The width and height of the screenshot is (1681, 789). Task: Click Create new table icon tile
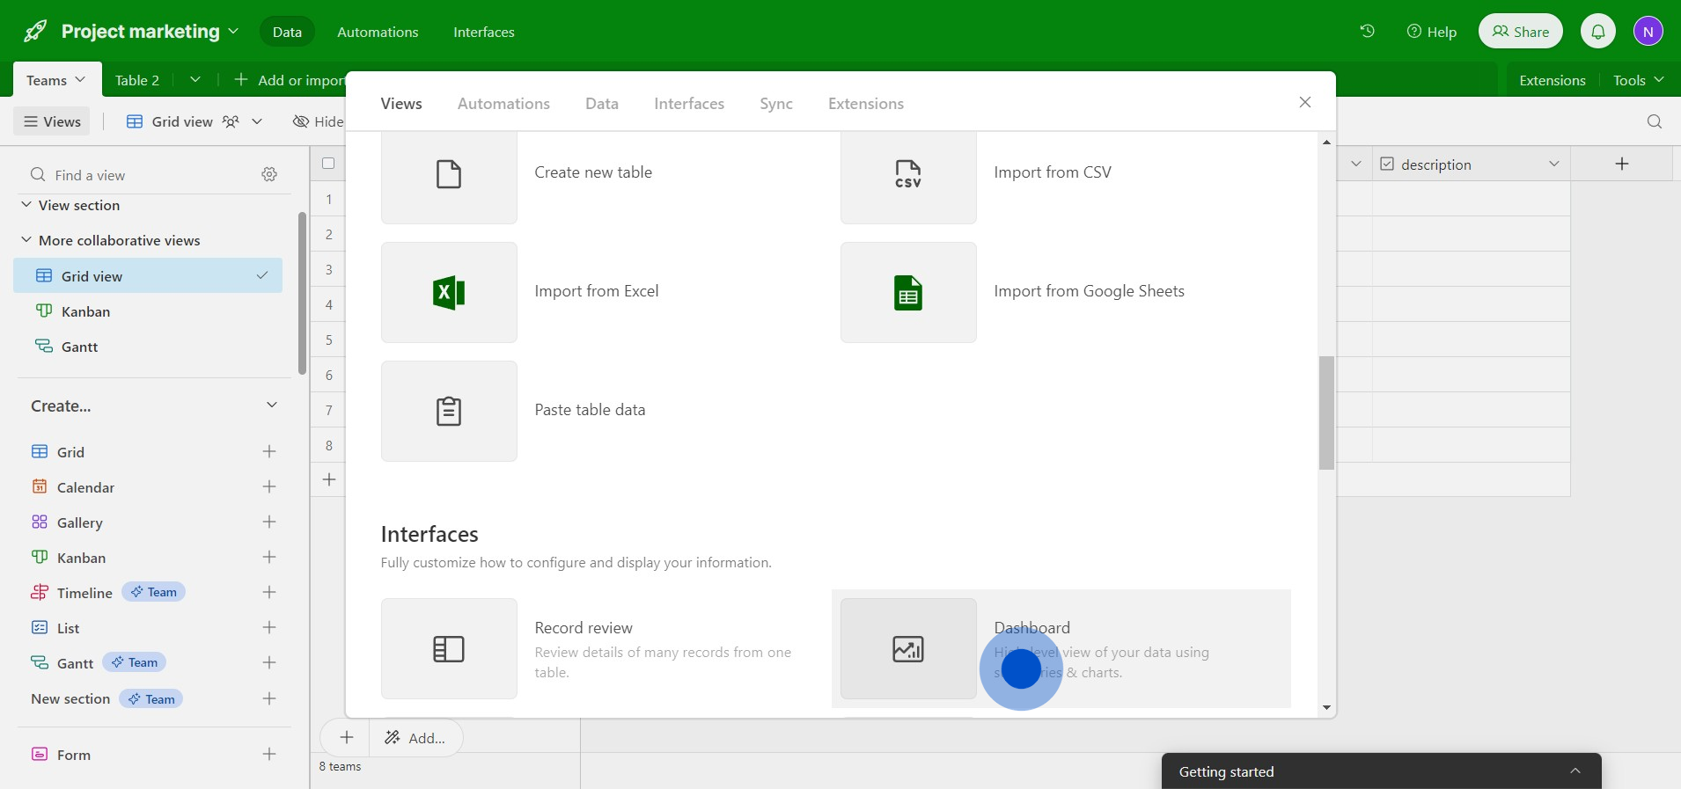click(x=449, y=174)
